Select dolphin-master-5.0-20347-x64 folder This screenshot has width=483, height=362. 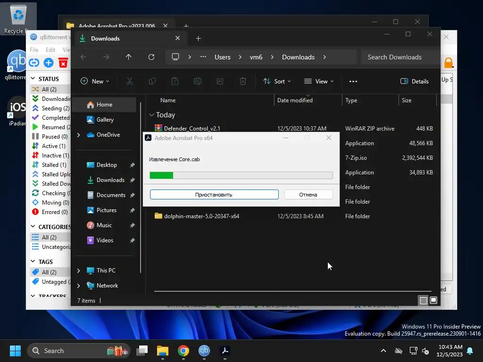[201, 216]
